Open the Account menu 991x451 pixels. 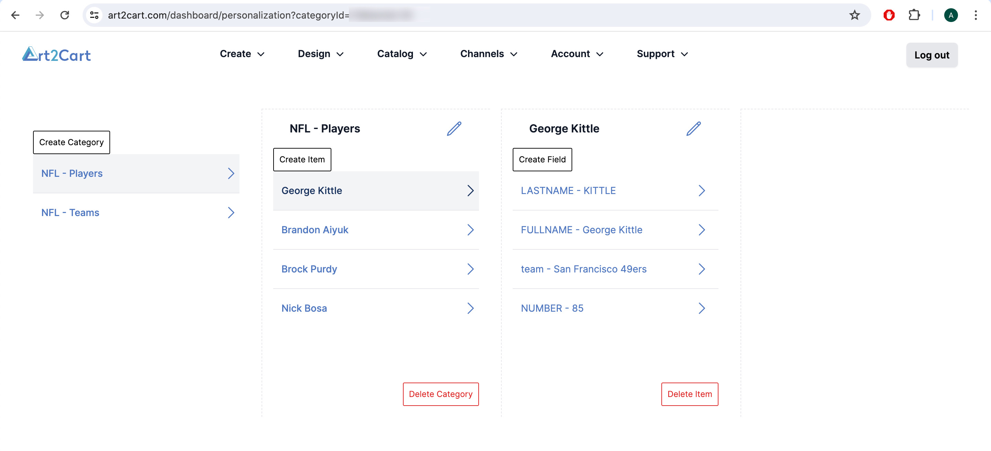coord(577,54)
